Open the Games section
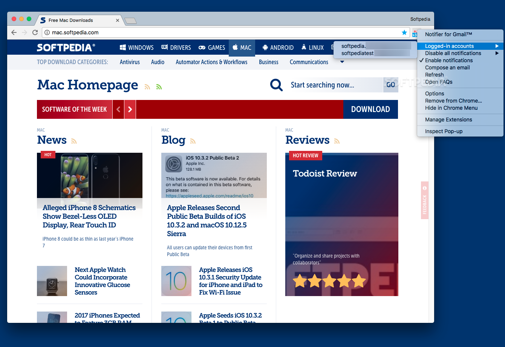Screen dimensions: 505x347 212,48
